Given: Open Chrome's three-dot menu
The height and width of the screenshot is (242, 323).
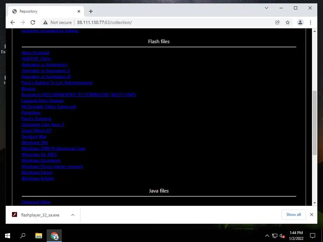Looking at the screenshot, I should click(x=310, y=22).
